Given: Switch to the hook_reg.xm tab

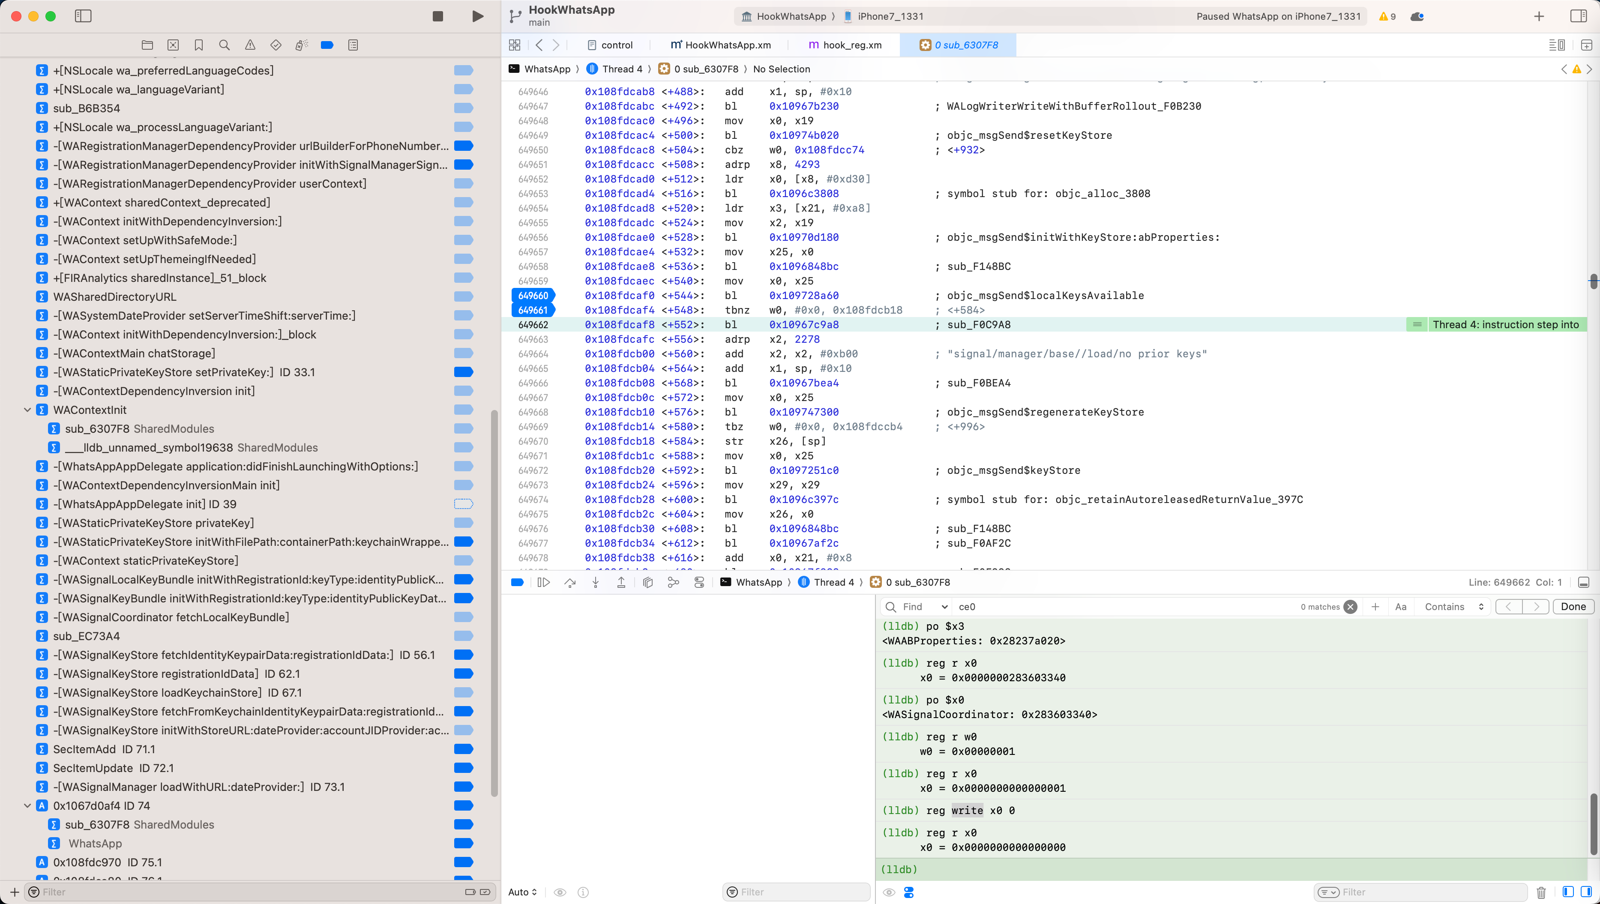Looking at the screenshot, I should click(845, 45).
